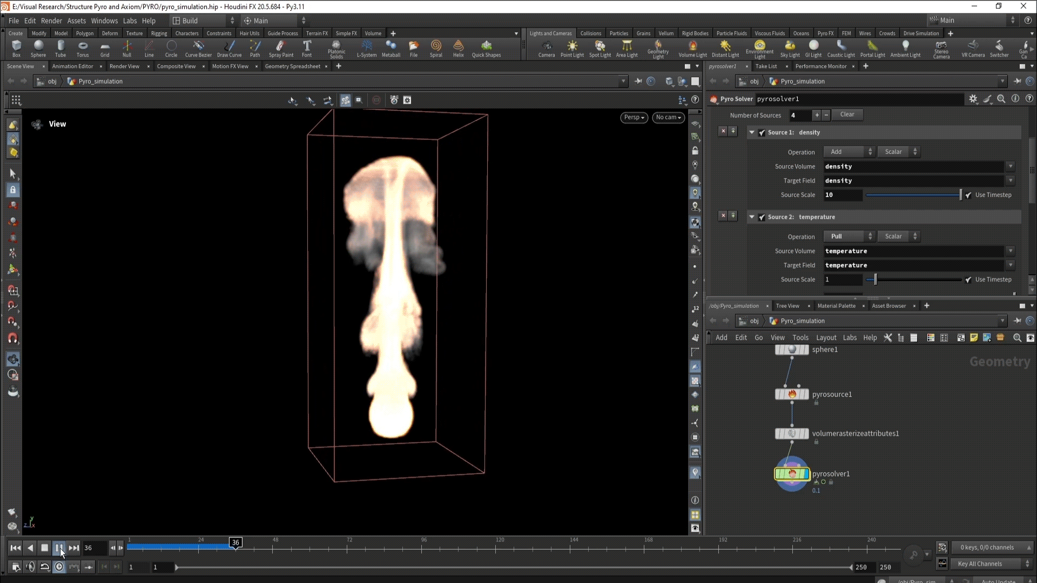This screenshot has width=1037, height=583.
Task: Click the Helix shelf icon
Action: click(458, 48)
